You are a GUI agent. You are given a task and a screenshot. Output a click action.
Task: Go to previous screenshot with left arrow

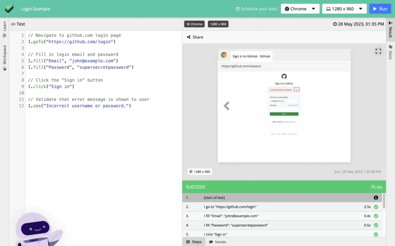click(226, 106)
